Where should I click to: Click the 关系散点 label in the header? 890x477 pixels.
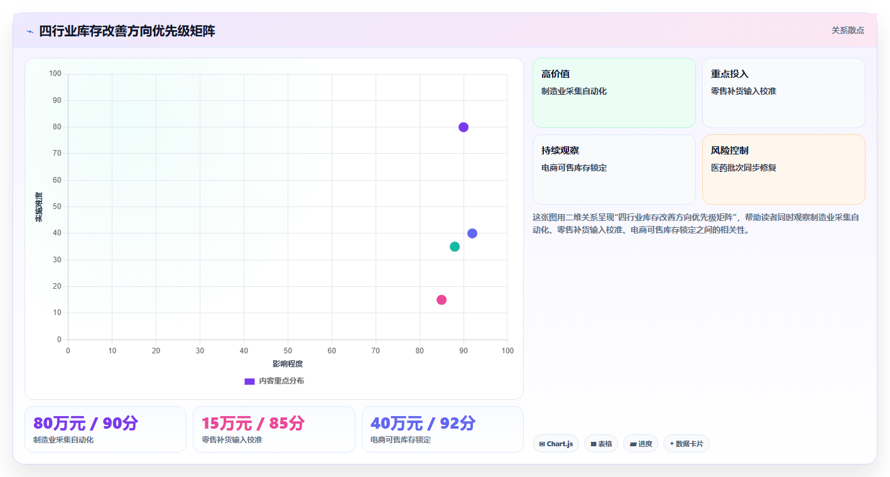tap(848, 30)
